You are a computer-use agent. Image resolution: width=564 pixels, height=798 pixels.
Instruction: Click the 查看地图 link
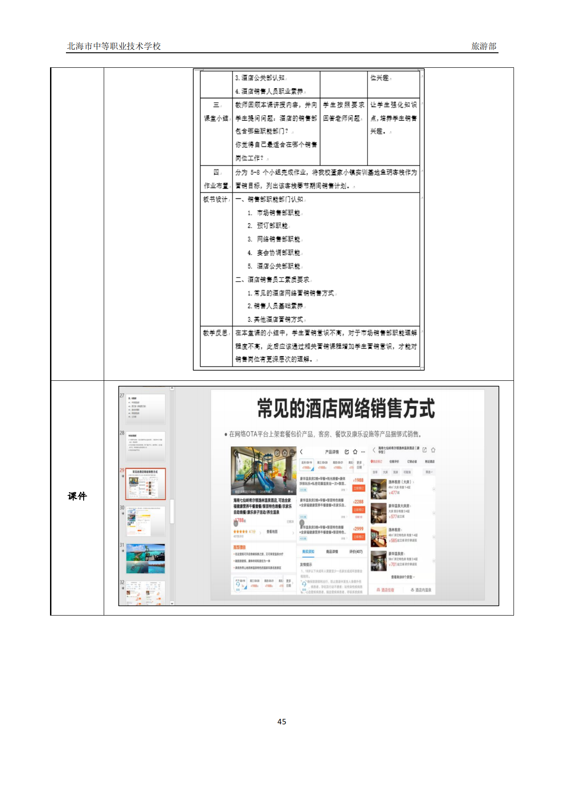[x=272, y=531]
